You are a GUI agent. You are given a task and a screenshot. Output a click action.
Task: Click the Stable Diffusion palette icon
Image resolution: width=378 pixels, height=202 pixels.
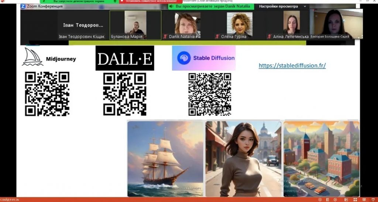(183, 58)
